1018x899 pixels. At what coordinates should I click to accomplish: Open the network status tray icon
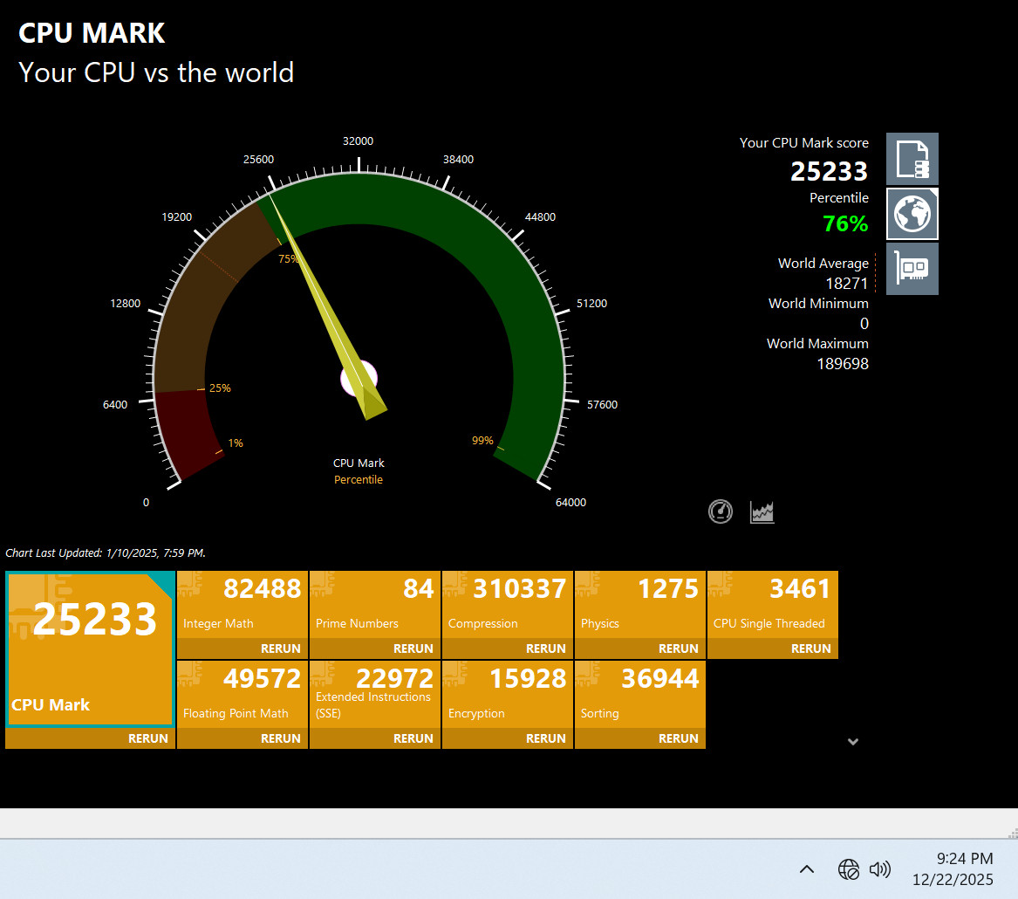tap(848, 868)
